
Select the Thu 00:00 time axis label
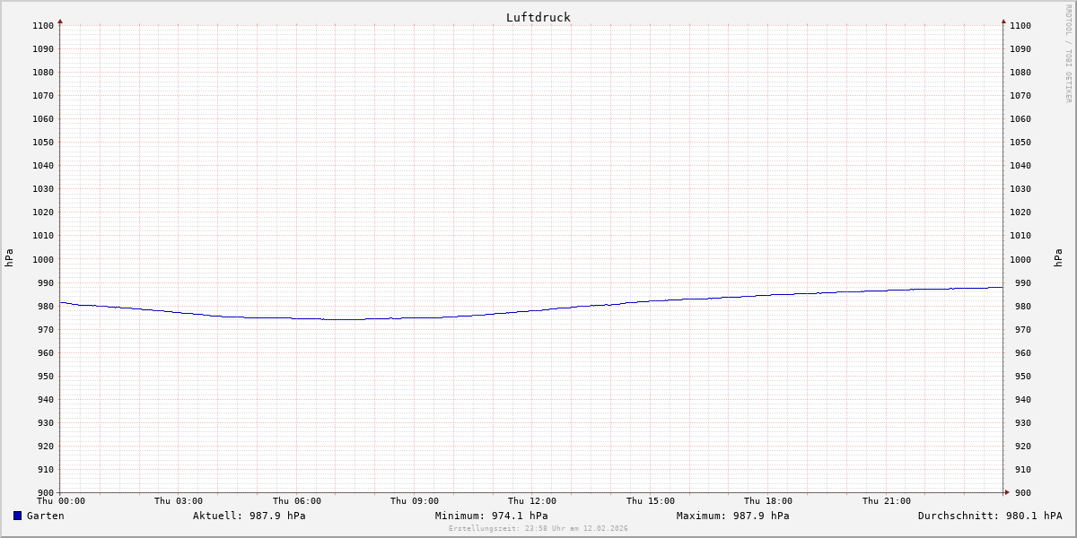[x=61, y=501]
